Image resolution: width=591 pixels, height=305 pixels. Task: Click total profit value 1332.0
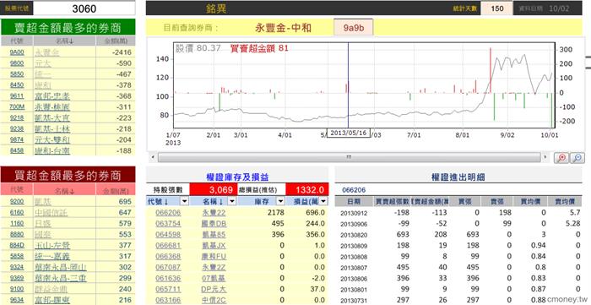click(307, 189)
